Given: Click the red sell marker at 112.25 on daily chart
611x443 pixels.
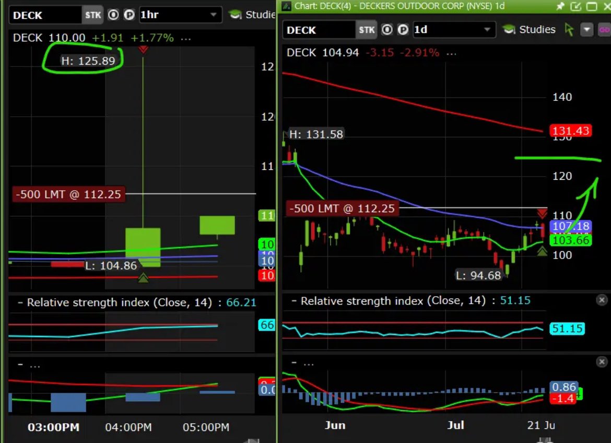Looking at the screenshot, I should tap(542, 213).
